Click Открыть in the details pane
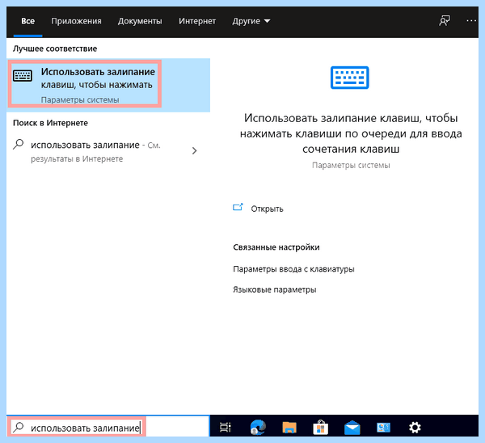 click(x=267, y=209)
